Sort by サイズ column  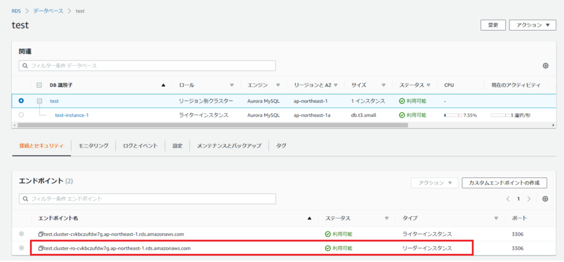coord(384,85)
